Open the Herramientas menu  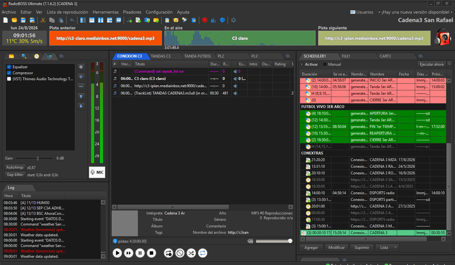click(x=106, y=12)
